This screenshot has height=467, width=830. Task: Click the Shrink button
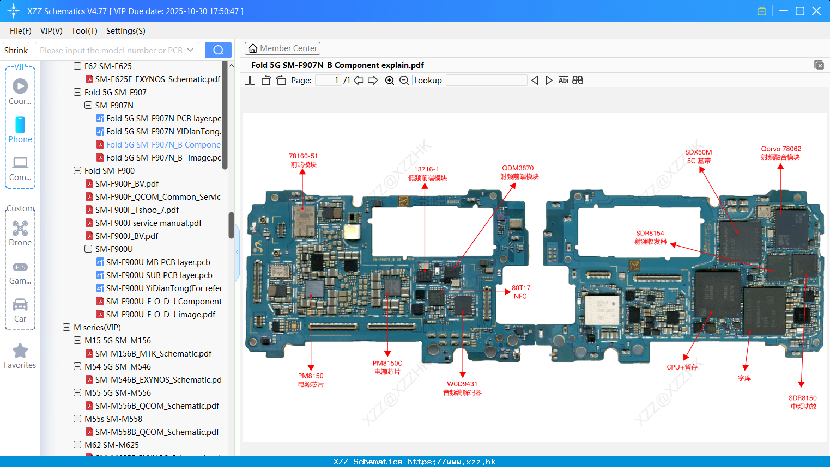click(x=16, y=50)
